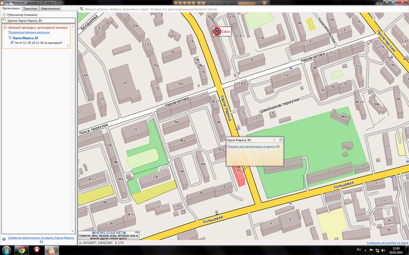Viewport: 409px width, 255px height.
Task: Open the Мероприятия tab
Action: (x=50, y=8)
